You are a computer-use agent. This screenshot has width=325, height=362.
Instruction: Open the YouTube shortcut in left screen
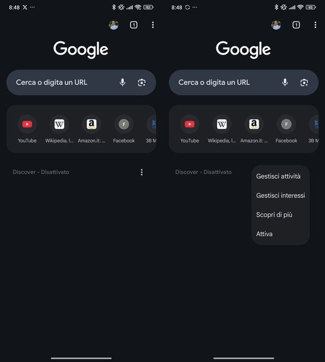(x=27, y=129)
